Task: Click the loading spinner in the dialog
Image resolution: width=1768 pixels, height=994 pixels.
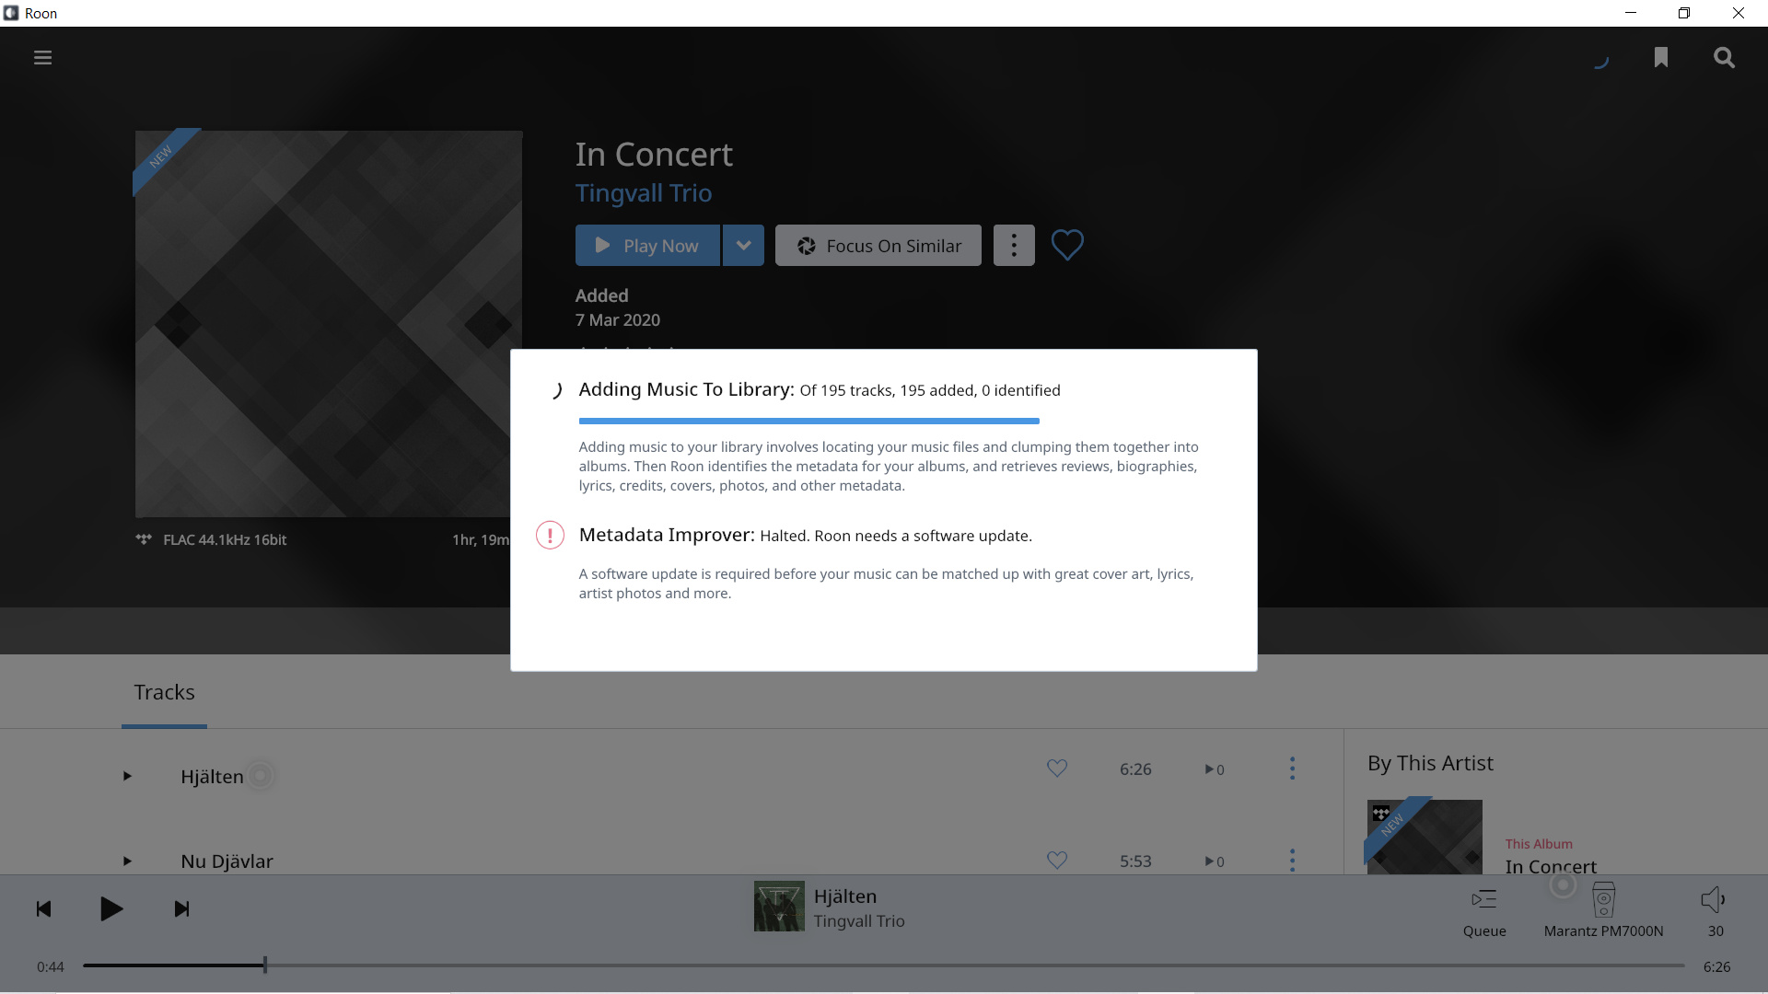Action: point(556,391)
